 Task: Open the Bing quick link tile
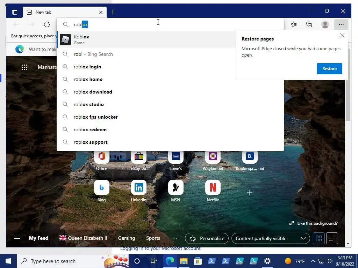102,191
